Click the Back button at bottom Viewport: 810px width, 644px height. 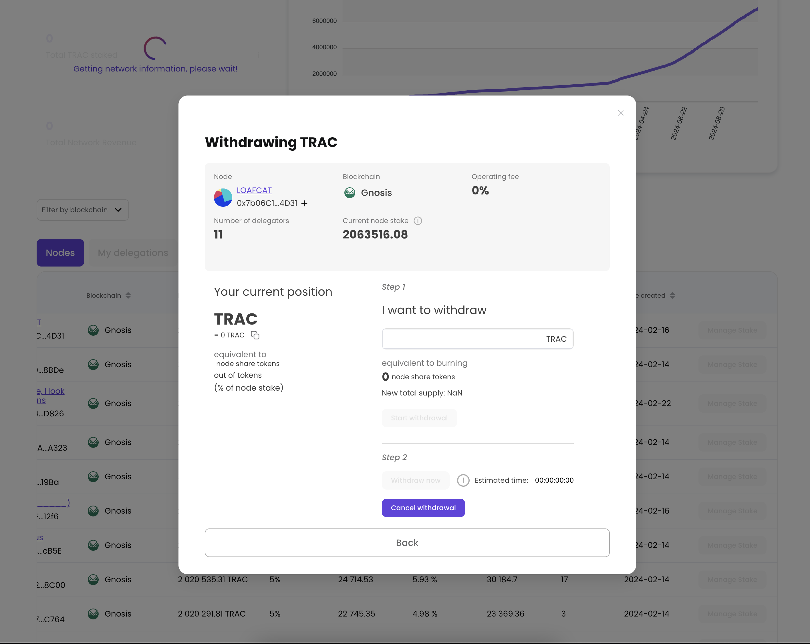tap(407, 542)
